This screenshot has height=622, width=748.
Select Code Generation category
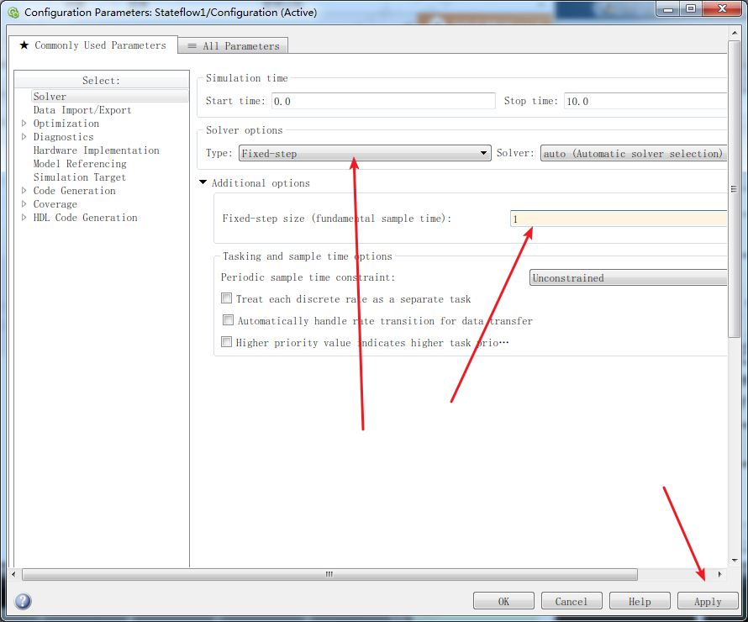tap(74, 191)
